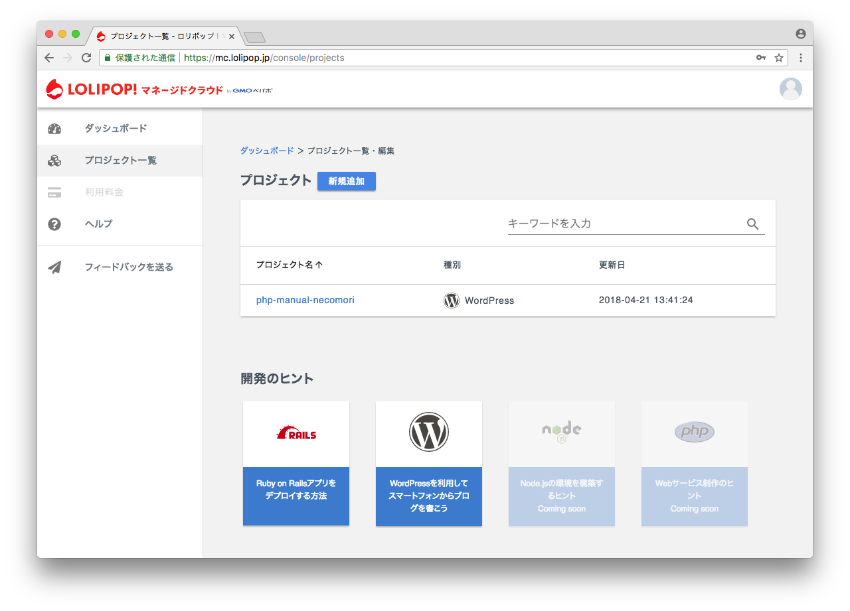Screen dimensions: 850x611
Task: Click the 新規追加 button
Action: click(x=347, y=181)
